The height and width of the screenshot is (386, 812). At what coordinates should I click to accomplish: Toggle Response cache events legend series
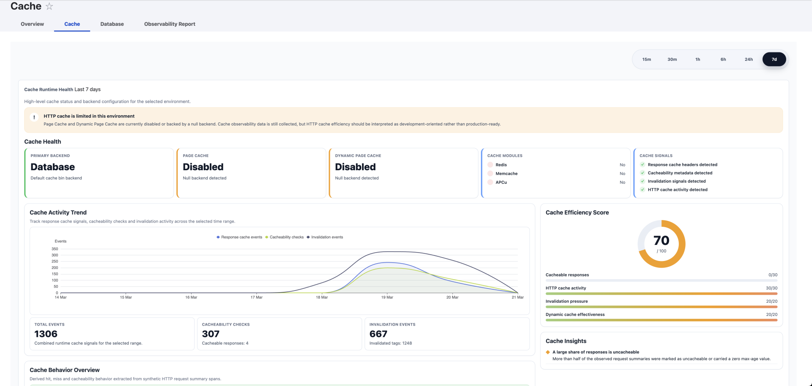[239, 237]
